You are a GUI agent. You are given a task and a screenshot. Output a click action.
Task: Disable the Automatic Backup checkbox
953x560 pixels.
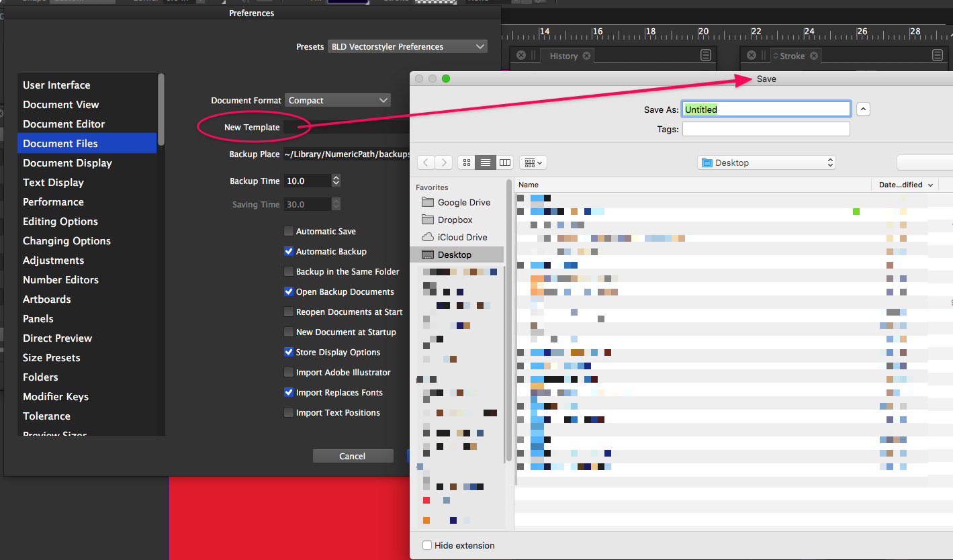point(289,252)
